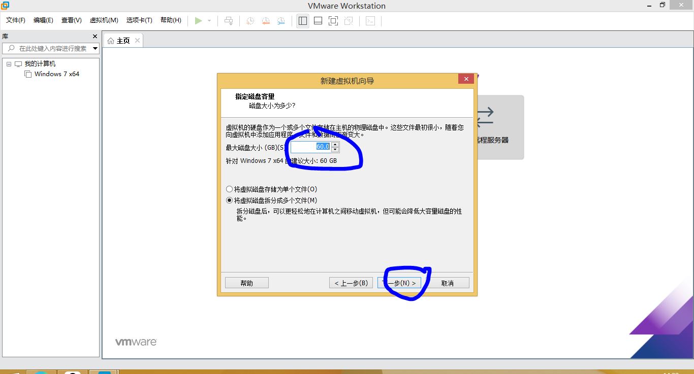Select split virtual disk into multiple files (M)
694x374 pixels.
click(230, 200)
